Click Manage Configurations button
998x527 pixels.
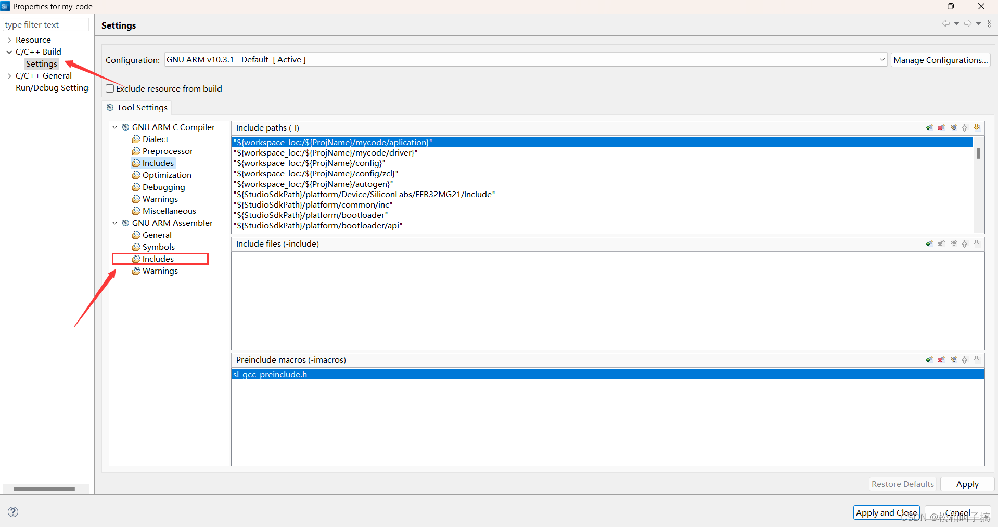940,59
